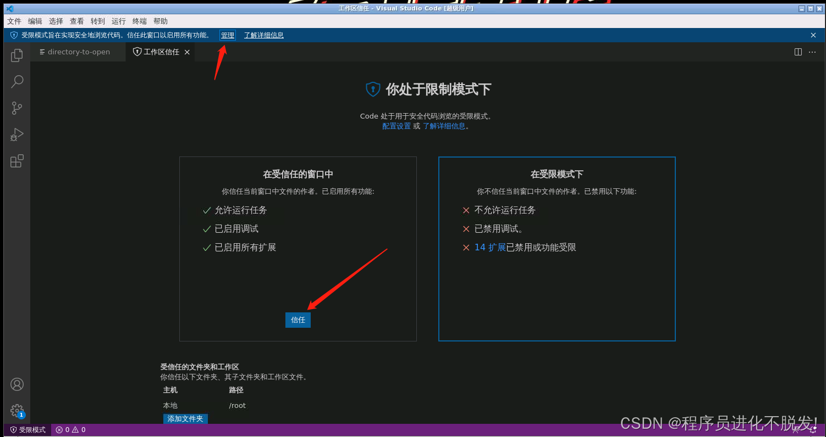The image size is (826, 437).
Task: Open the Extensions view
Action: point(16,160)
